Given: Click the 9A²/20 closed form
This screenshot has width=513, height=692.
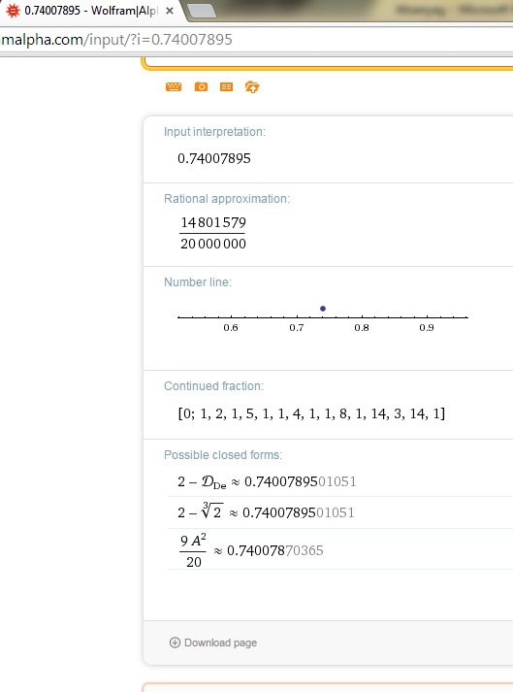Looking at the screenshot, I should pos(250,550).
